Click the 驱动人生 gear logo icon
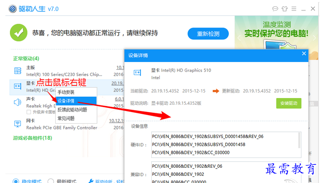The width and height of the screenshot is (320, 183). 13,9
